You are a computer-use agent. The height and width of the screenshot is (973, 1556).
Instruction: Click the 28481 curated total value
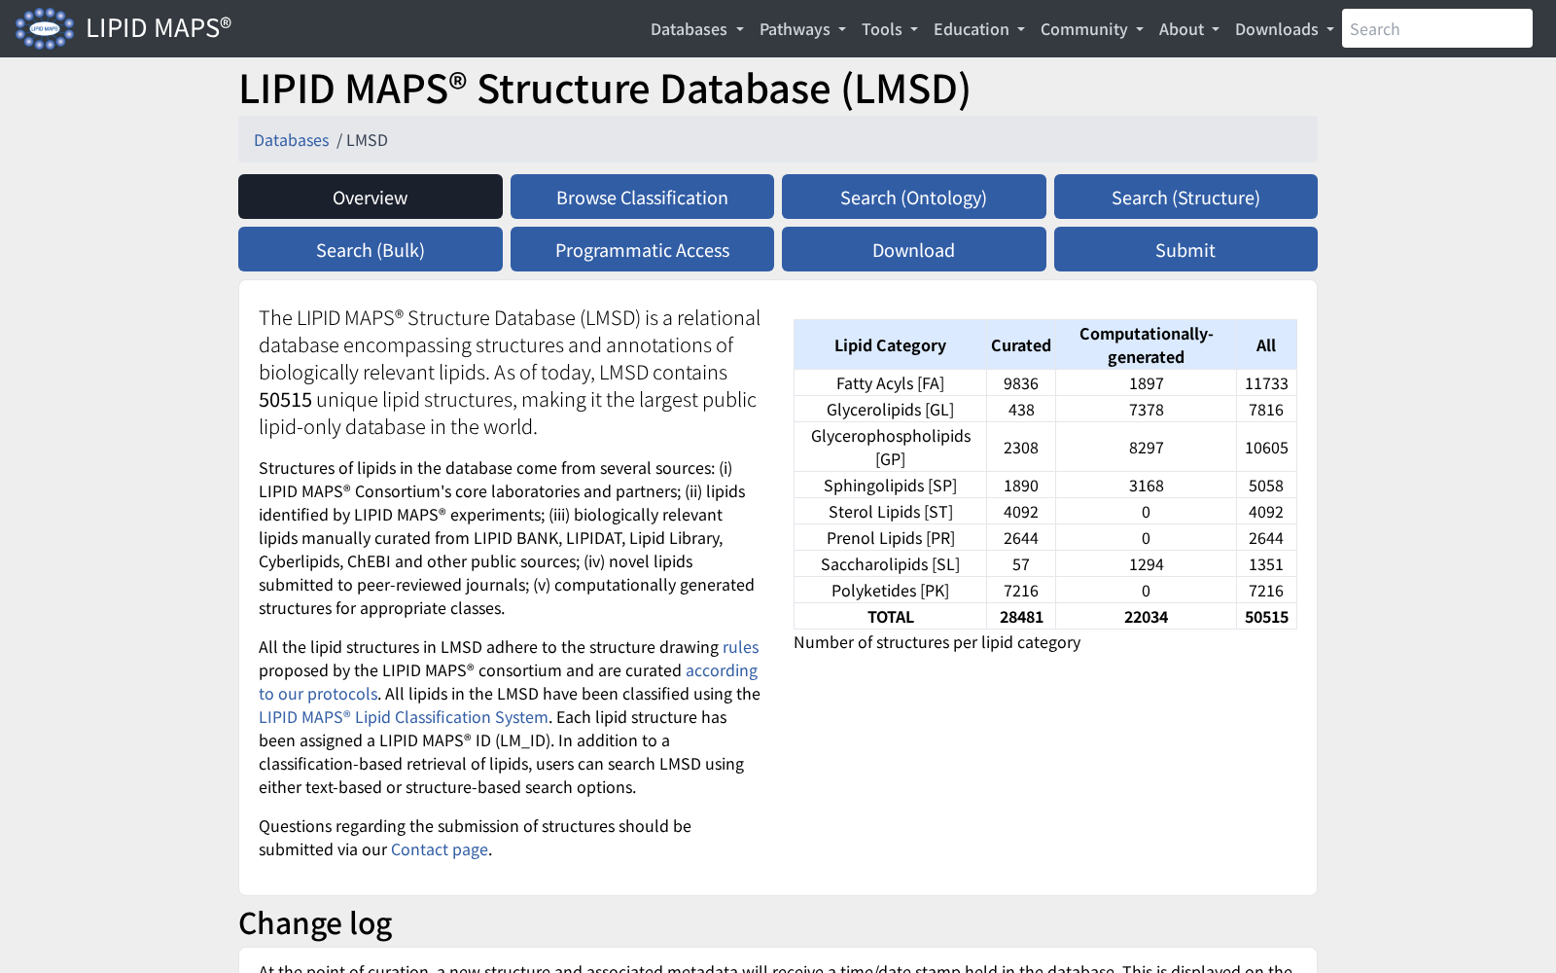coord(1021,617)
